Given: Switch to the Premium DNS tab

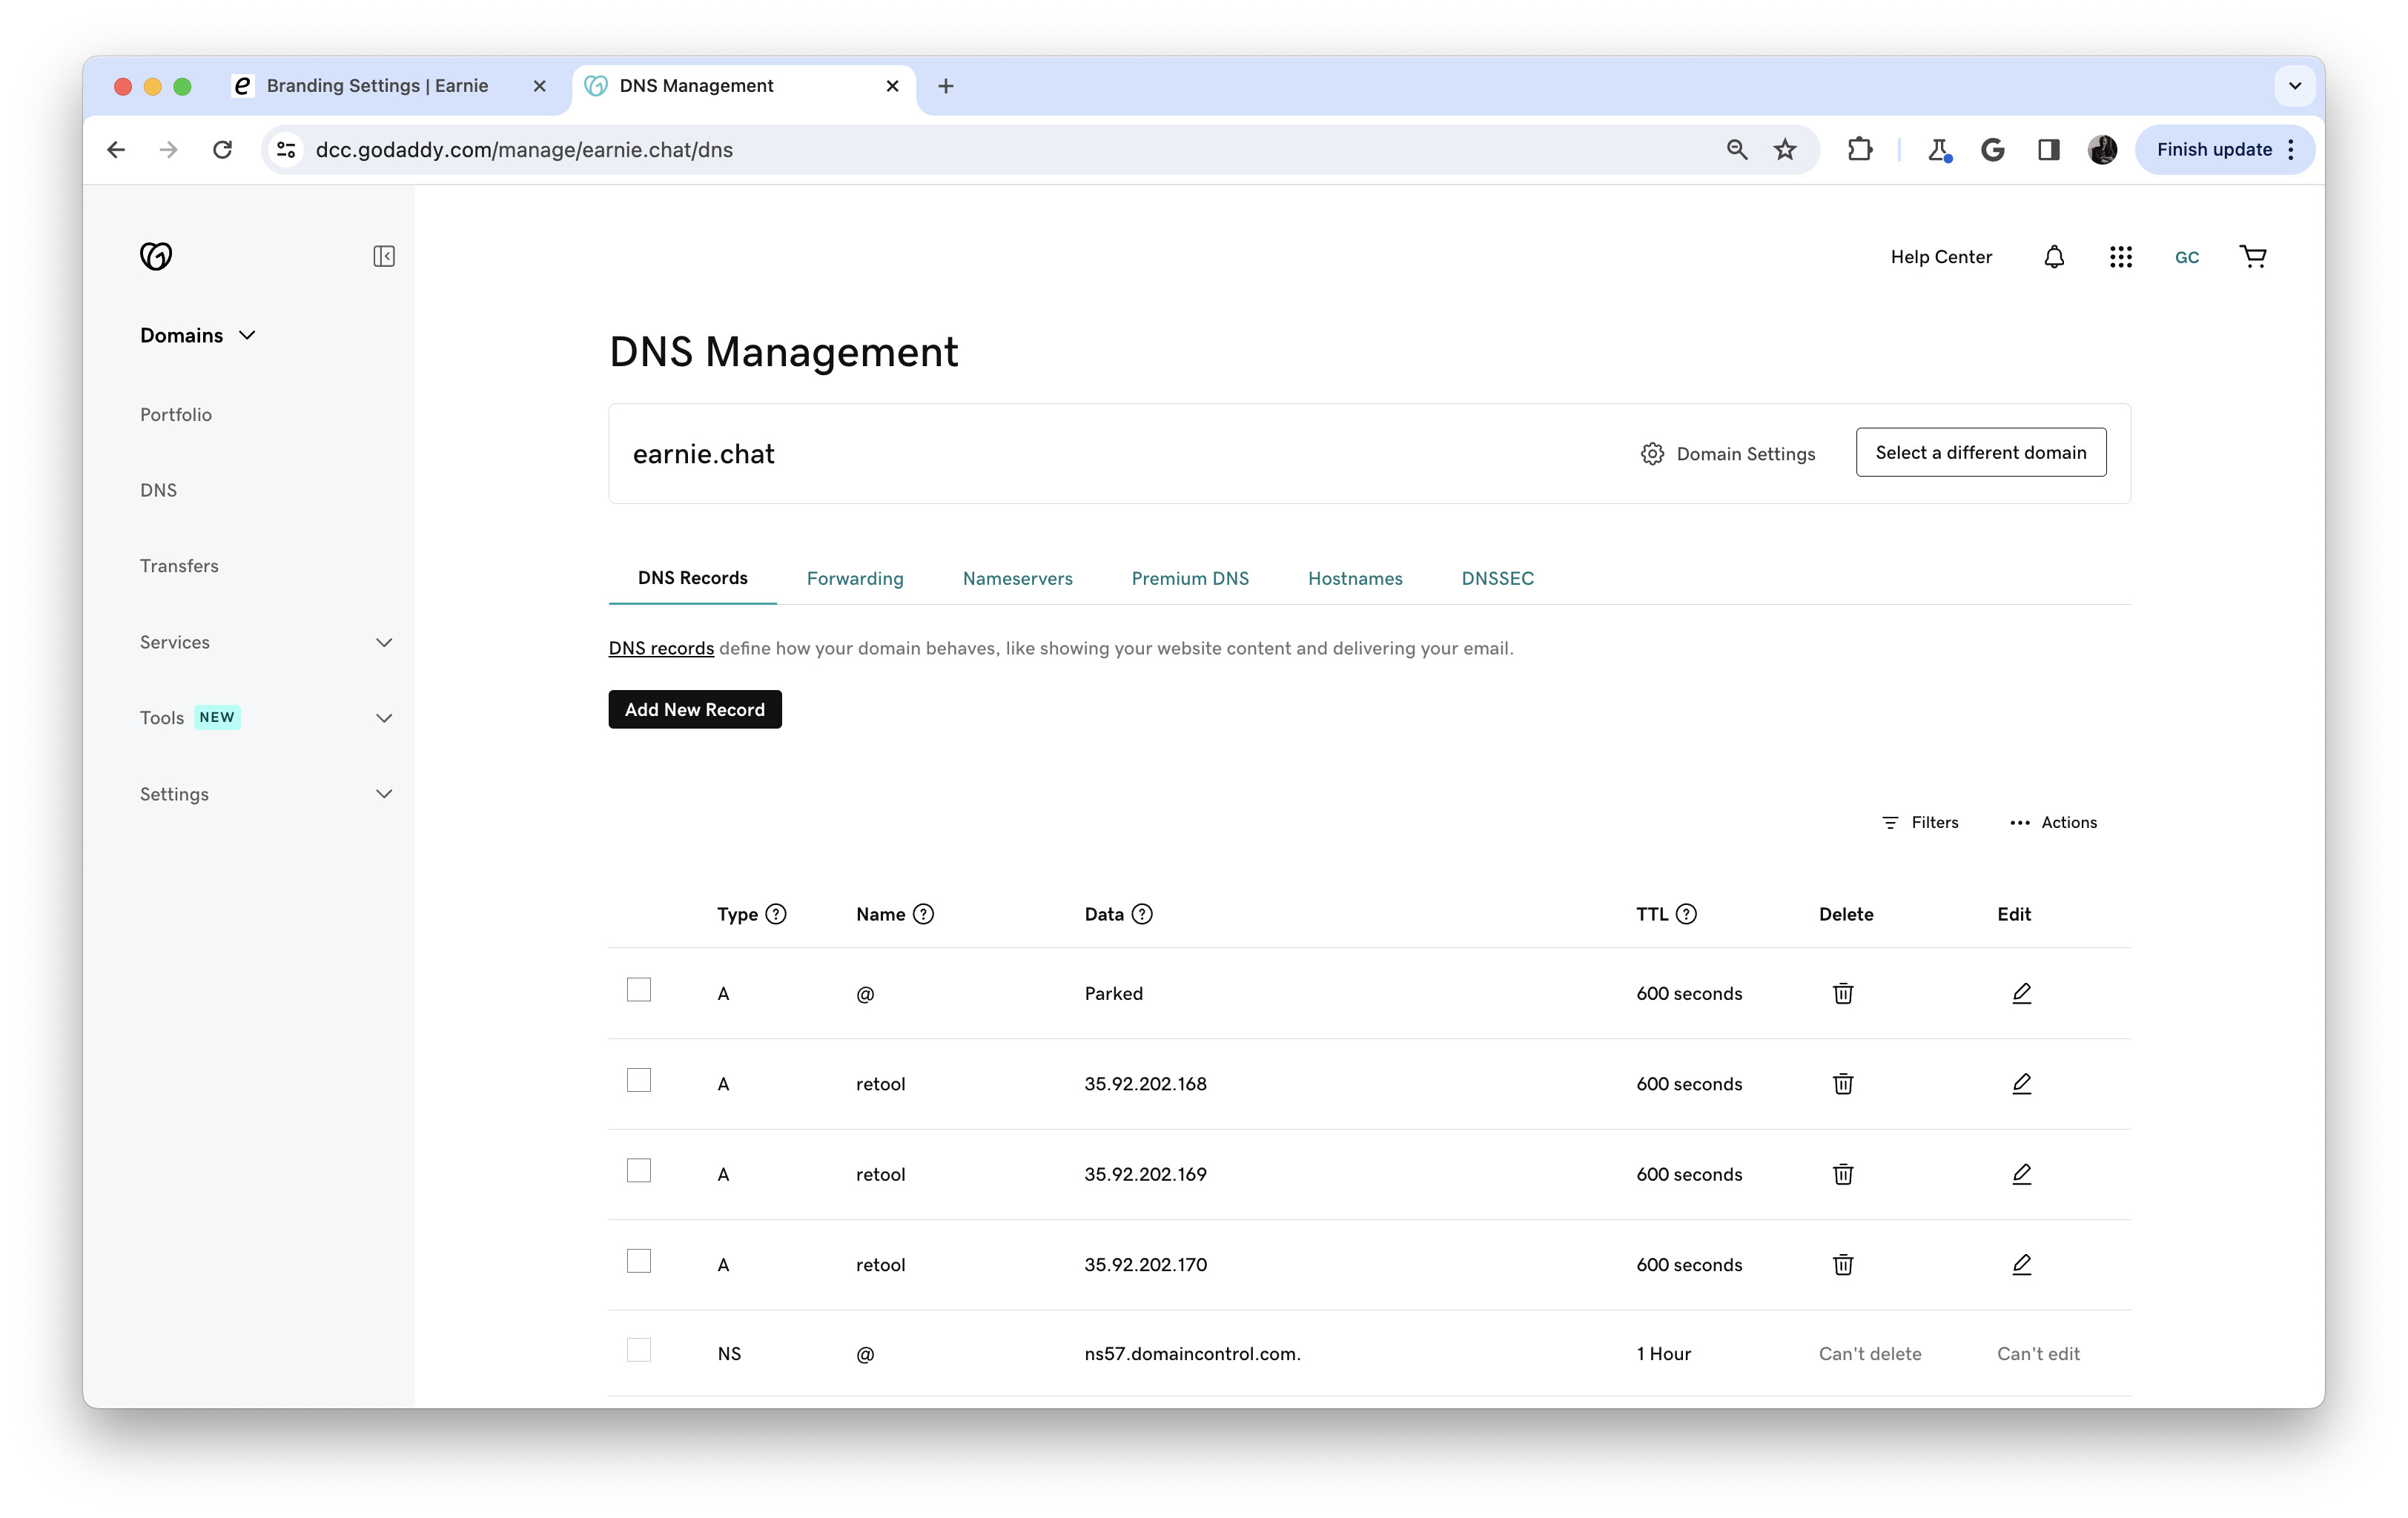Looking at the screenshot, I should point(1190,578).
